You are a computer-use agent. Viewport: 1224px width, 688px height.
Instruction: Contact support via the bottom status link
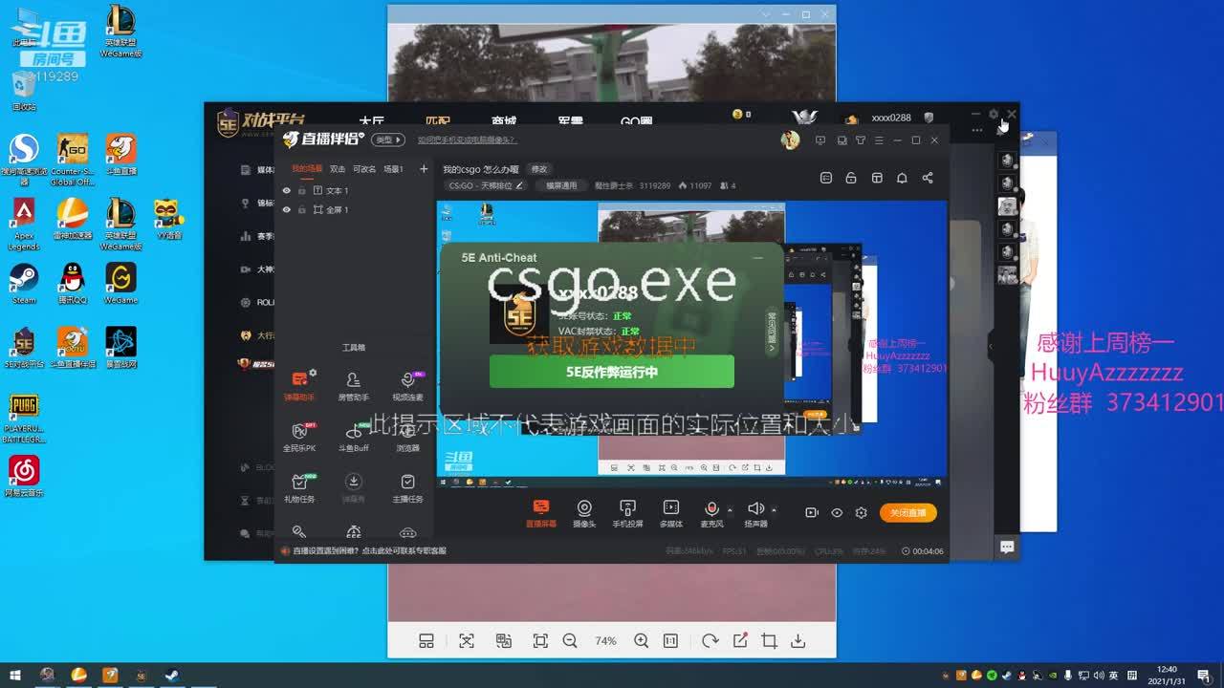(x=369, y=550)
